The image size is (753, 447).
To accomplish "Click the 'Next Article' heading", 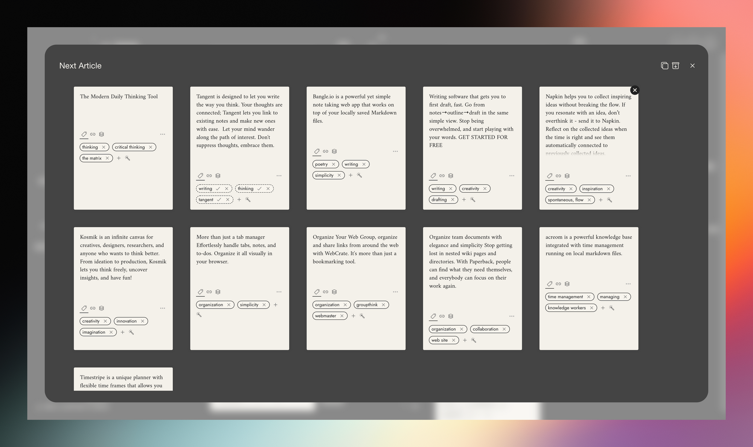I will click(x=81, y=66).
